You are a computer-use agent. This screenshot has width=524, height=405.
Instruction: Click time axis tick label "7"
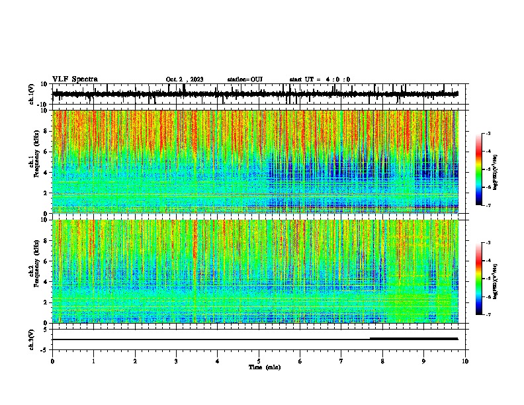pos(341,361)
